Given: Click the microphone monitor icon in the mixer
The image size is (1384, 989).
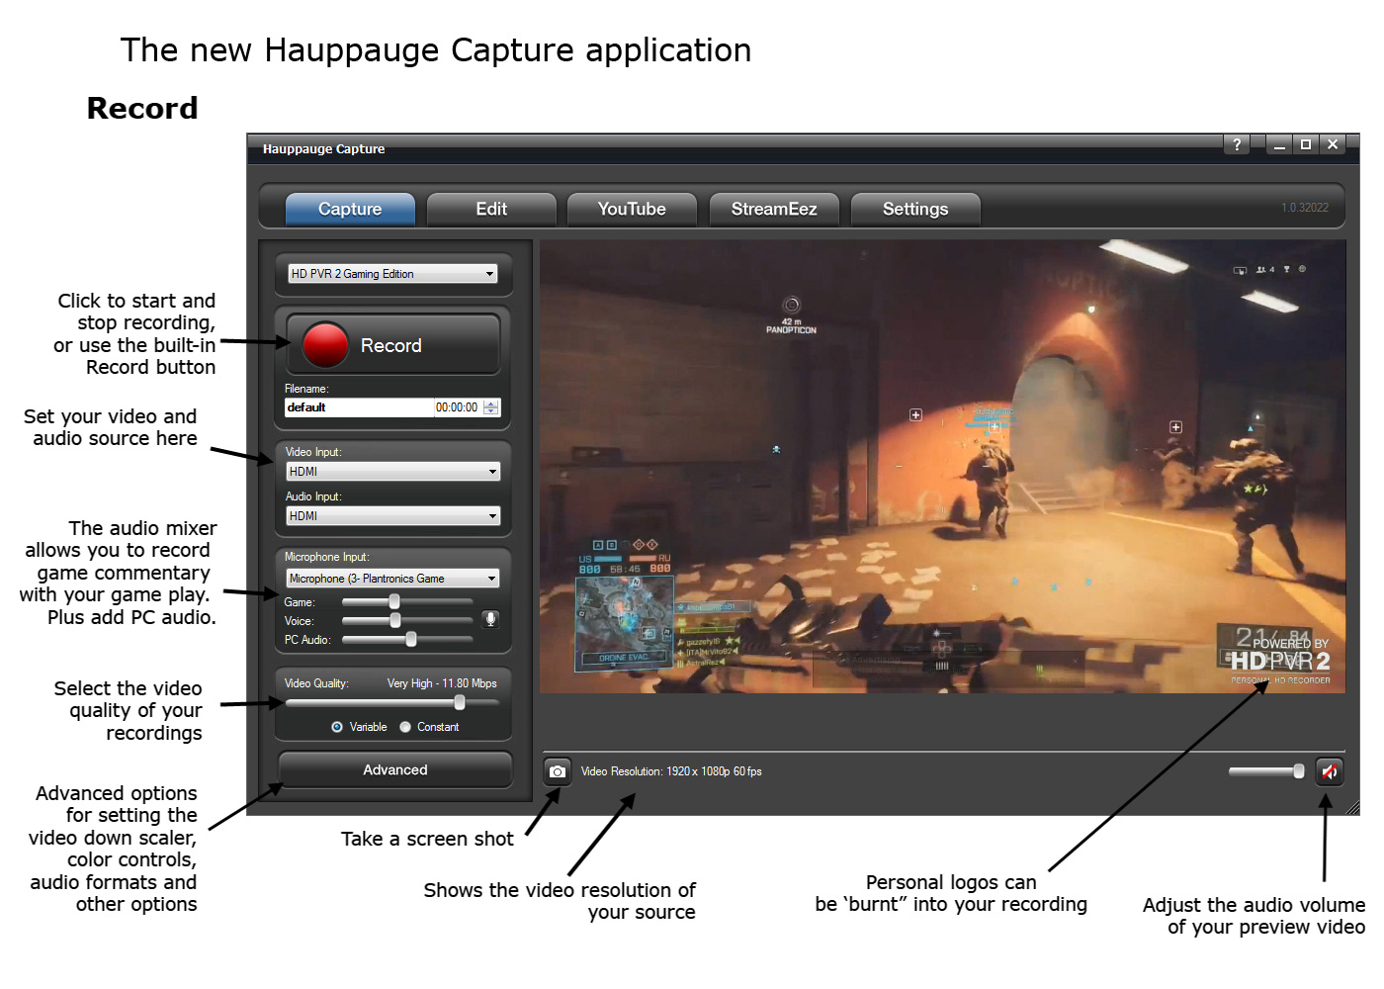Looking at the screenshot, I should pos(490,620).
